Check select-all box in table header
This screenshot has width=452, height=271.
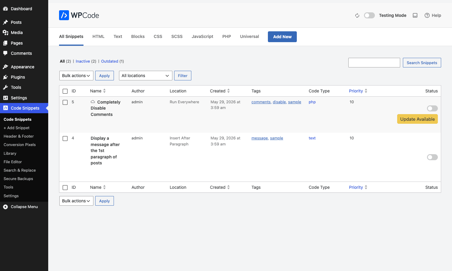[x=65, y=91]
